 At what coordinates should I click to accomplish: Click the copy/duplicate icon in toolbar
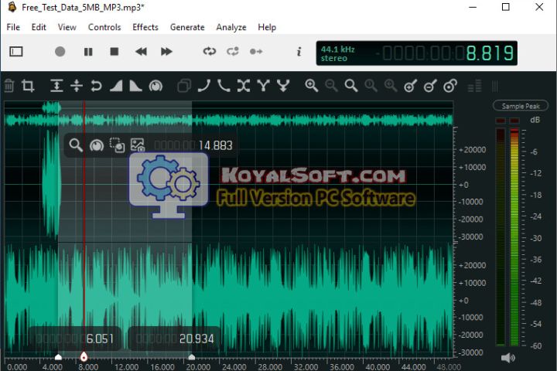[x=184, y=86]
